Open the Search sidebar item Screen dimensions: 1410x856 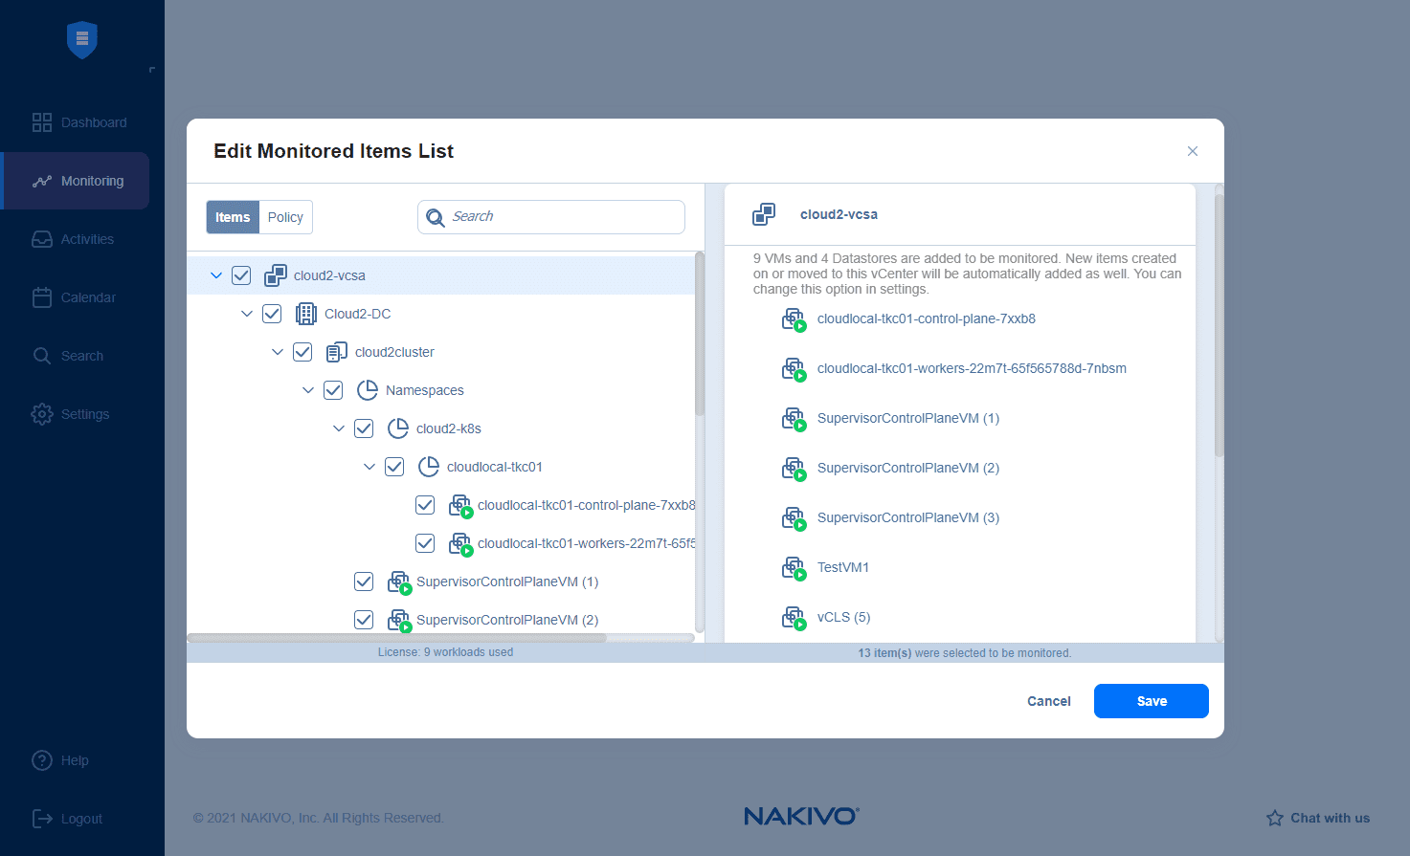point(82,356)
